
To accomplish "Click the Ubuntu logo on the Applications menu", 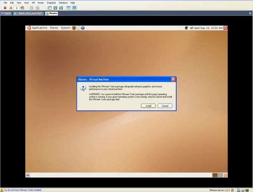I will point(29,28).
